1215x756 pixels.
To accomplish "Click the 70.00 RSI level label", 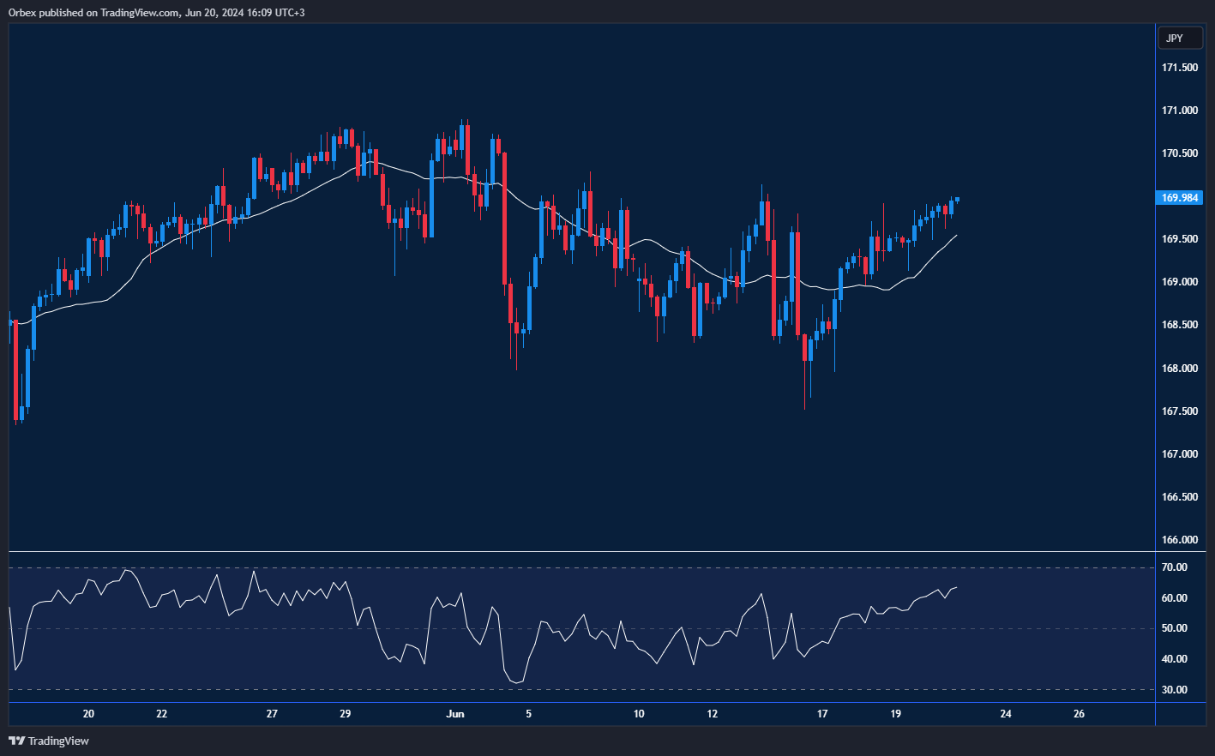I will pos(1174,567).
